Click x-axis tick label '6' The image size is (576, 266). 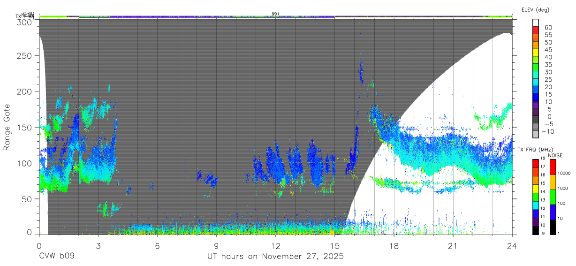(x=157, y=245)
